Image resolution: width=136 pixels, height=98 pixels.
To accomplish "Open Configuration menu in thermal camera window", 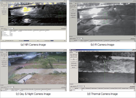I will (x=88, y=51).
